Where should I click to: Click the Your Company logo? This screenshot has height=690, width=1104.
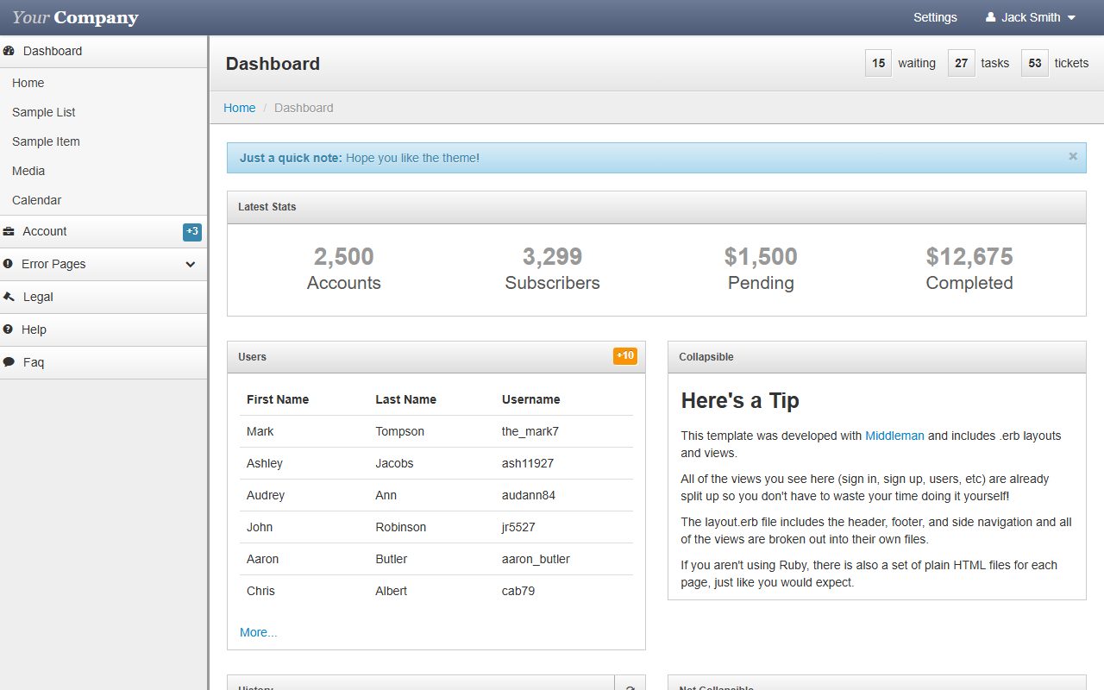pyautogui.click(x=75, y=17)
